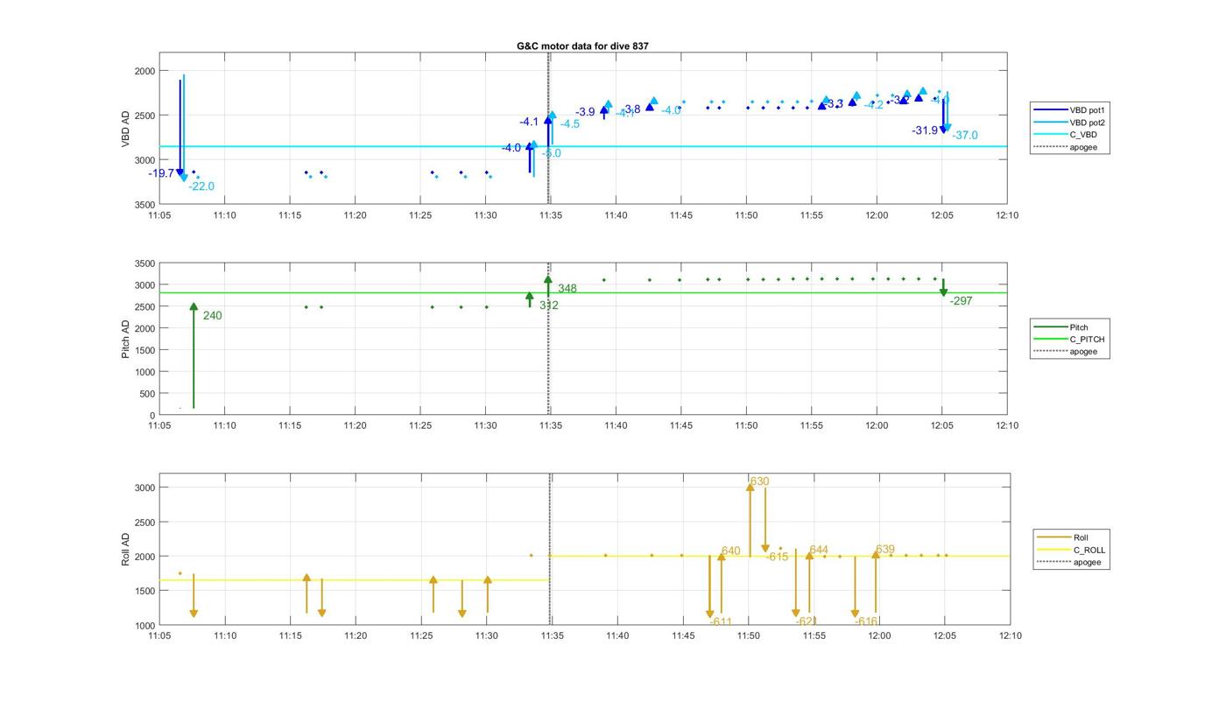Click the '-31.9' VBD data label
This screenshot has height=702, width=1226.
click(x=925, y=130)
